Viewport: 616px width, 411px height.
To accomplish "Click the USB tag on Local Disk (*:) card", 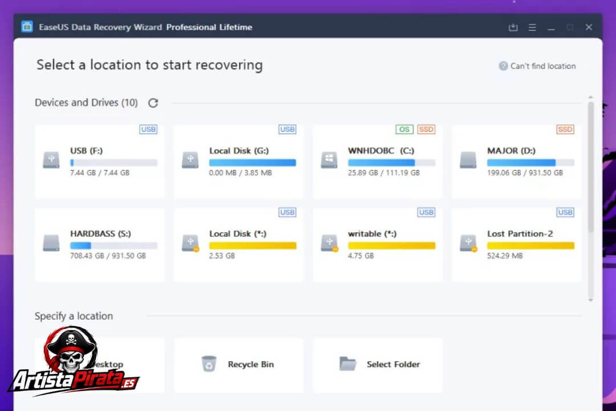I will coord(287,212).
